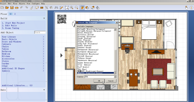Open the Edit menu
Screen dimensions: 194x102
(9, 4)
